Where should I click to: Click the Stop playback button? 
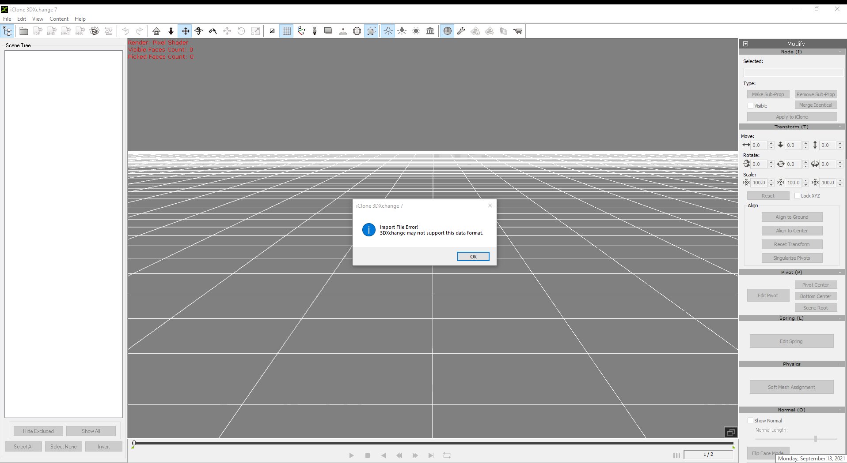[x=368, y=456]
